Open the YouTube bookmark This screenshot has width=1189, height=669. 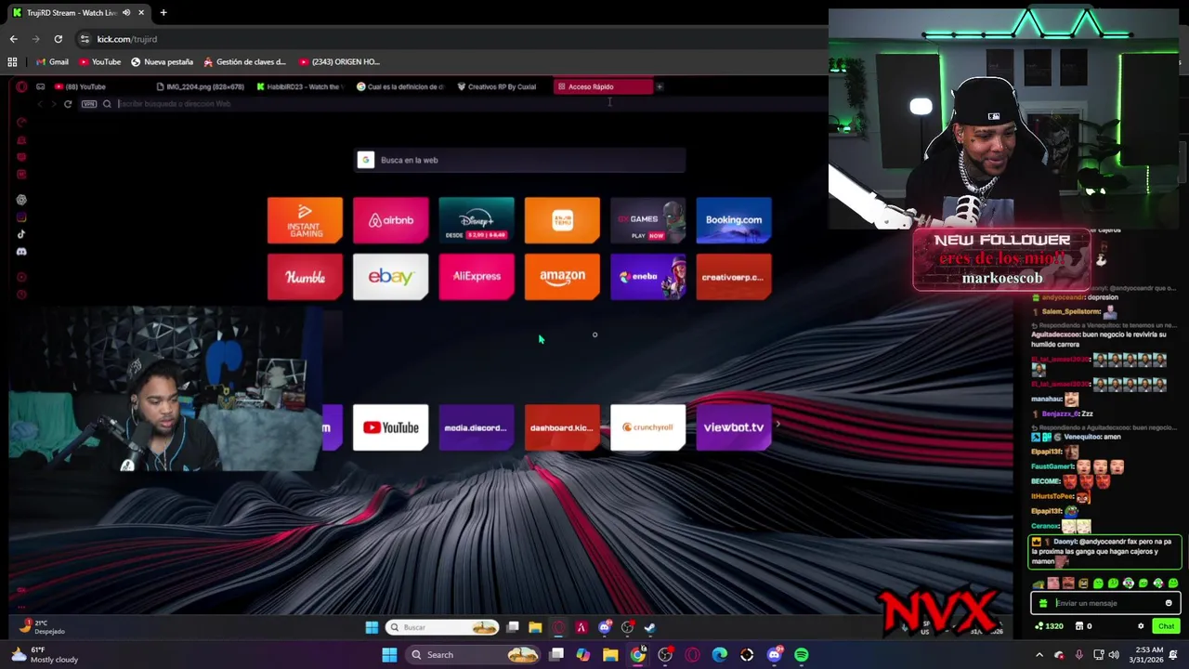click(99, 62)
